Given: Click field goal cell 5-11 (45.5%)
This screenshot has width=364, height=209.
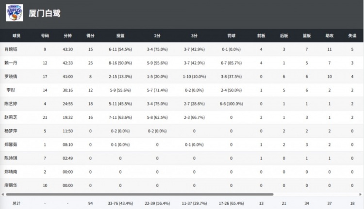Looking at the screenshot, I should point(120,104).
